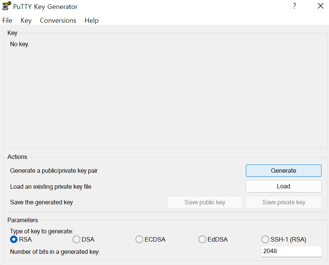Click the 'Actions' group heading
Viewport: 329px width, 265px height.
click(17, 157)
